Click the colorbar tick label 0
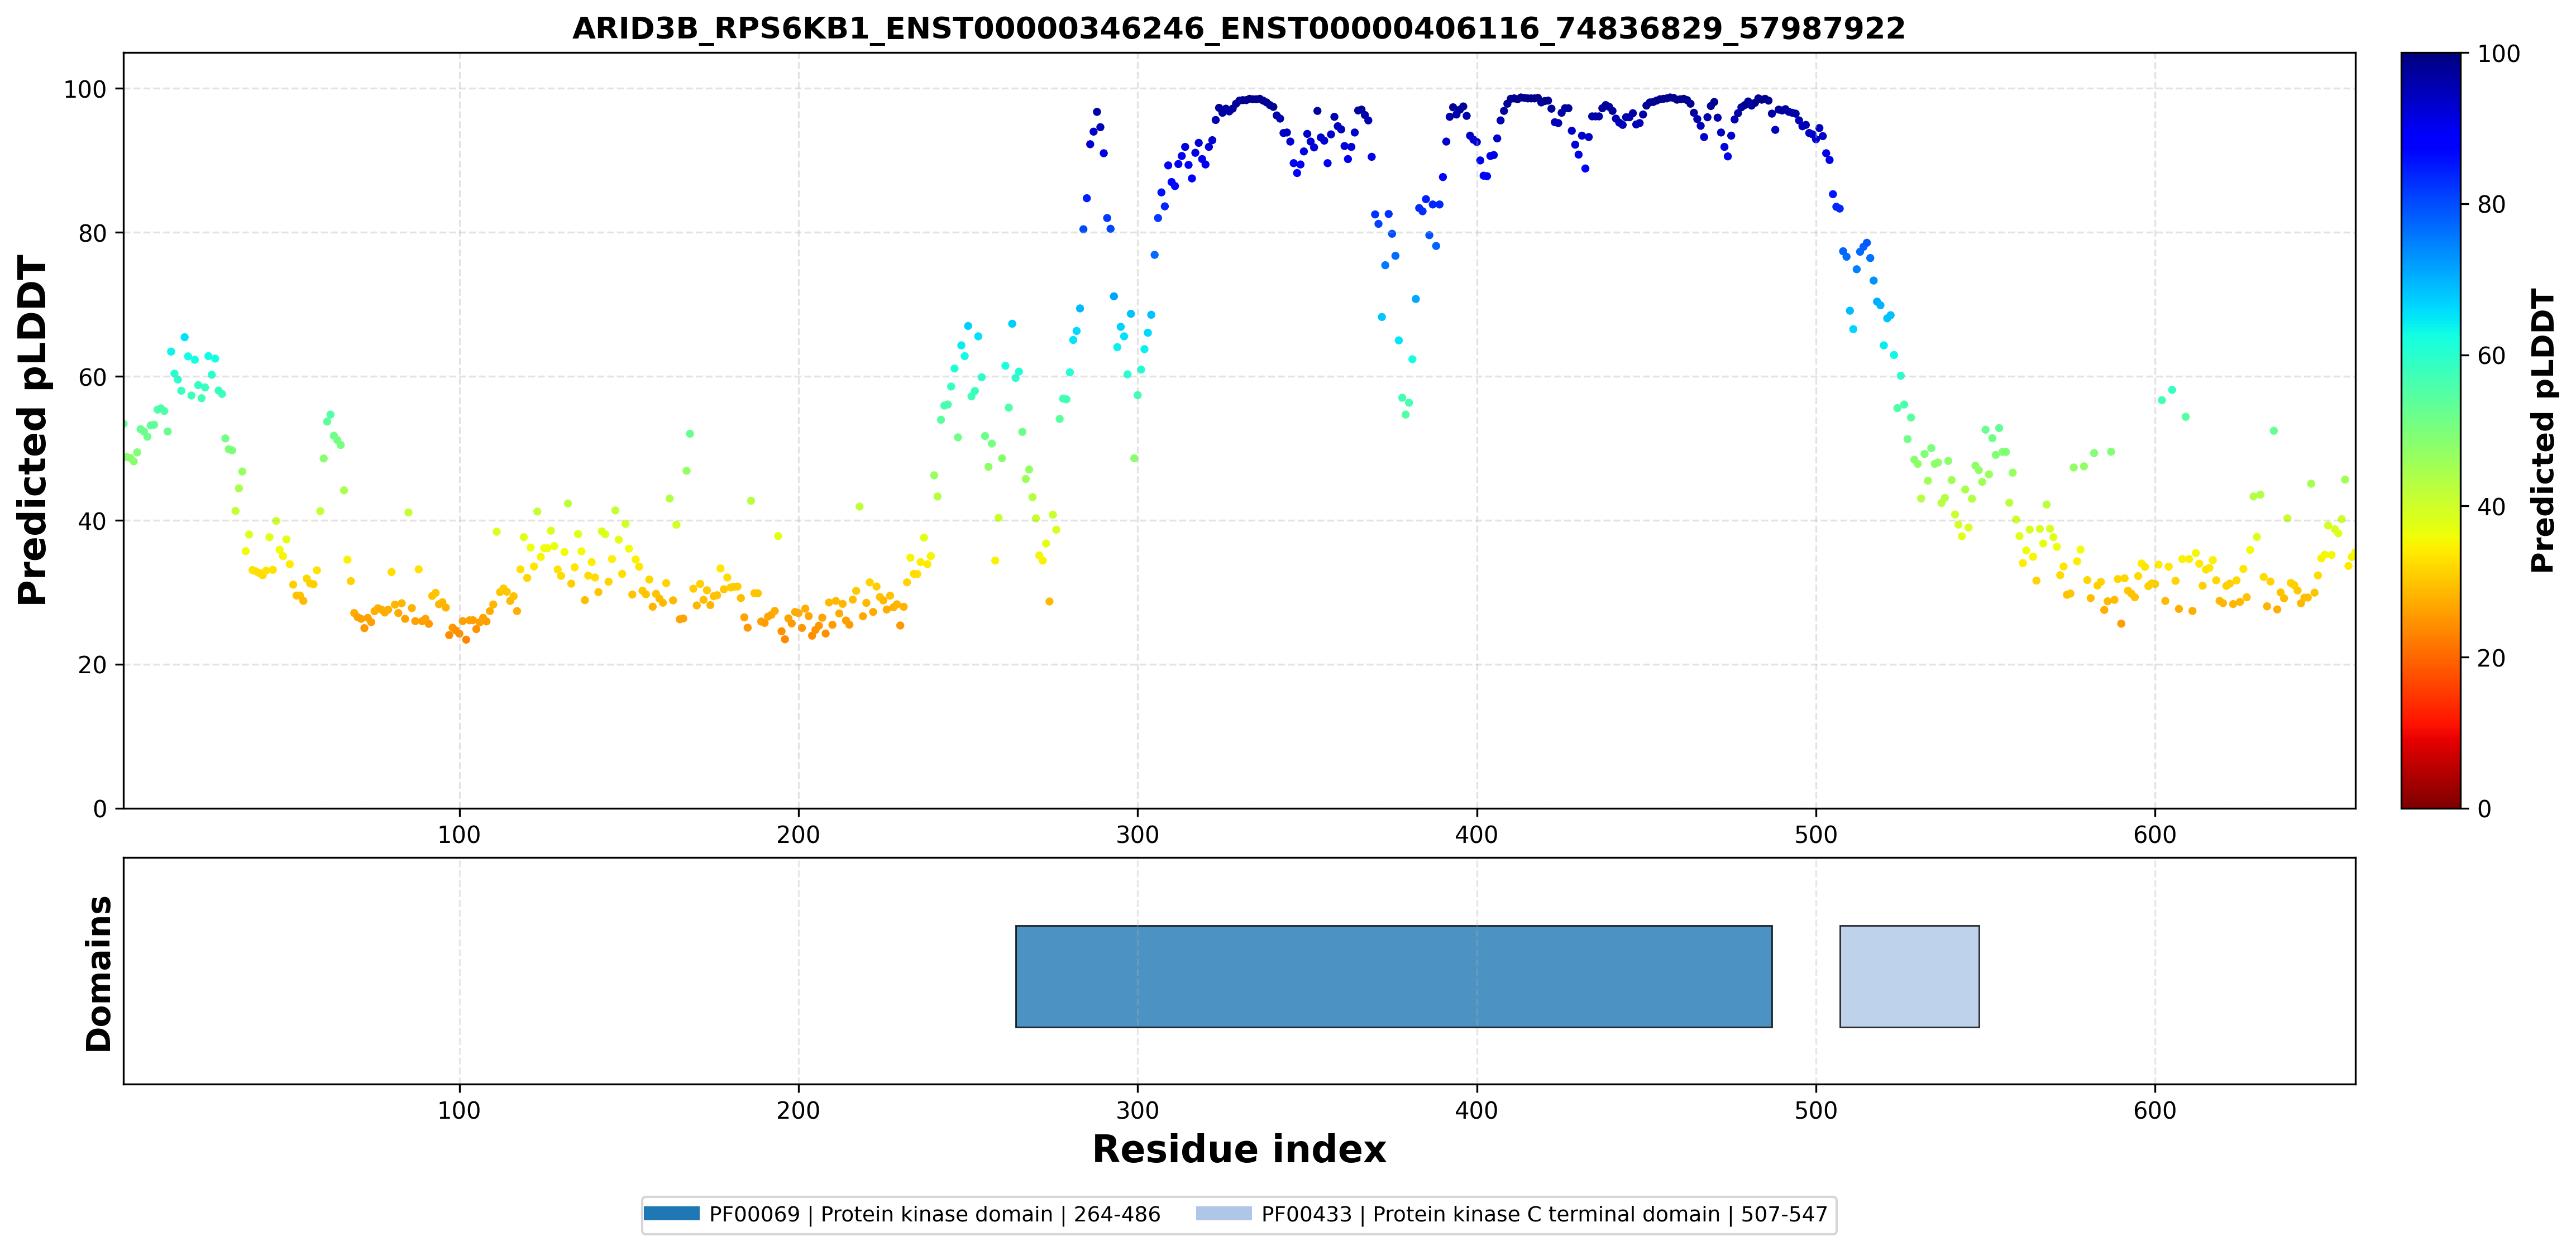The width and height of the screenshot is (2576, 1251). tap(2484, 809)
